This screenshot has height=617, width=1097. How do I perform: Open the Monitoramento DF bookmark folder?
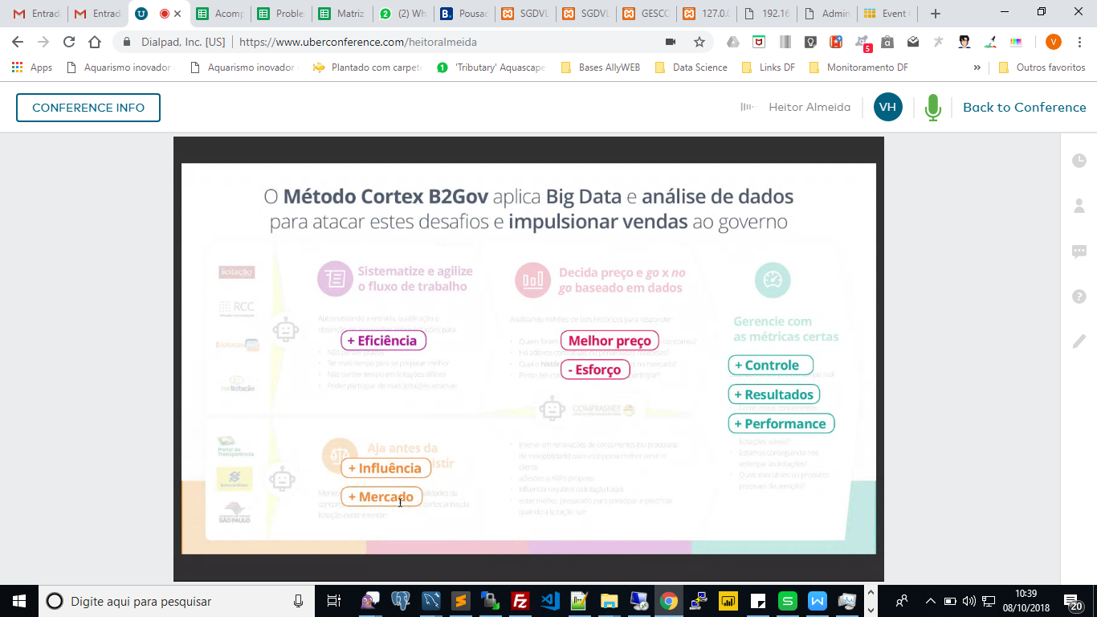[x=858, y=67]
